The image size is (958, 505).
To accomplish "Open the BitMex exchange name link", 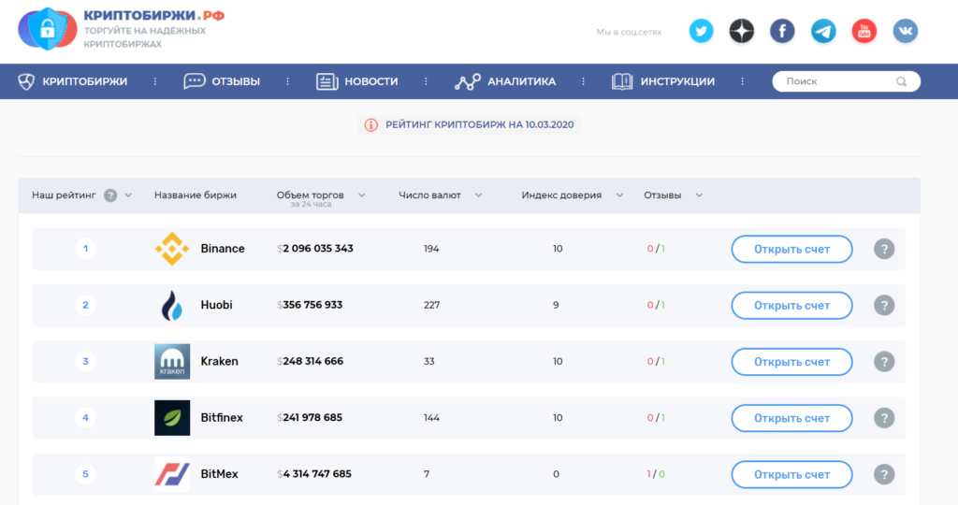I will (x=219, y=474).
